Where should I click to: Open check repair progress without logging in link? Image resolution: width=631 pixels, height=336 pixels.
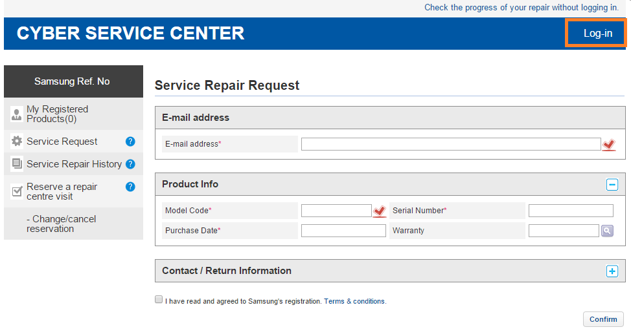[x=522, y=8]
